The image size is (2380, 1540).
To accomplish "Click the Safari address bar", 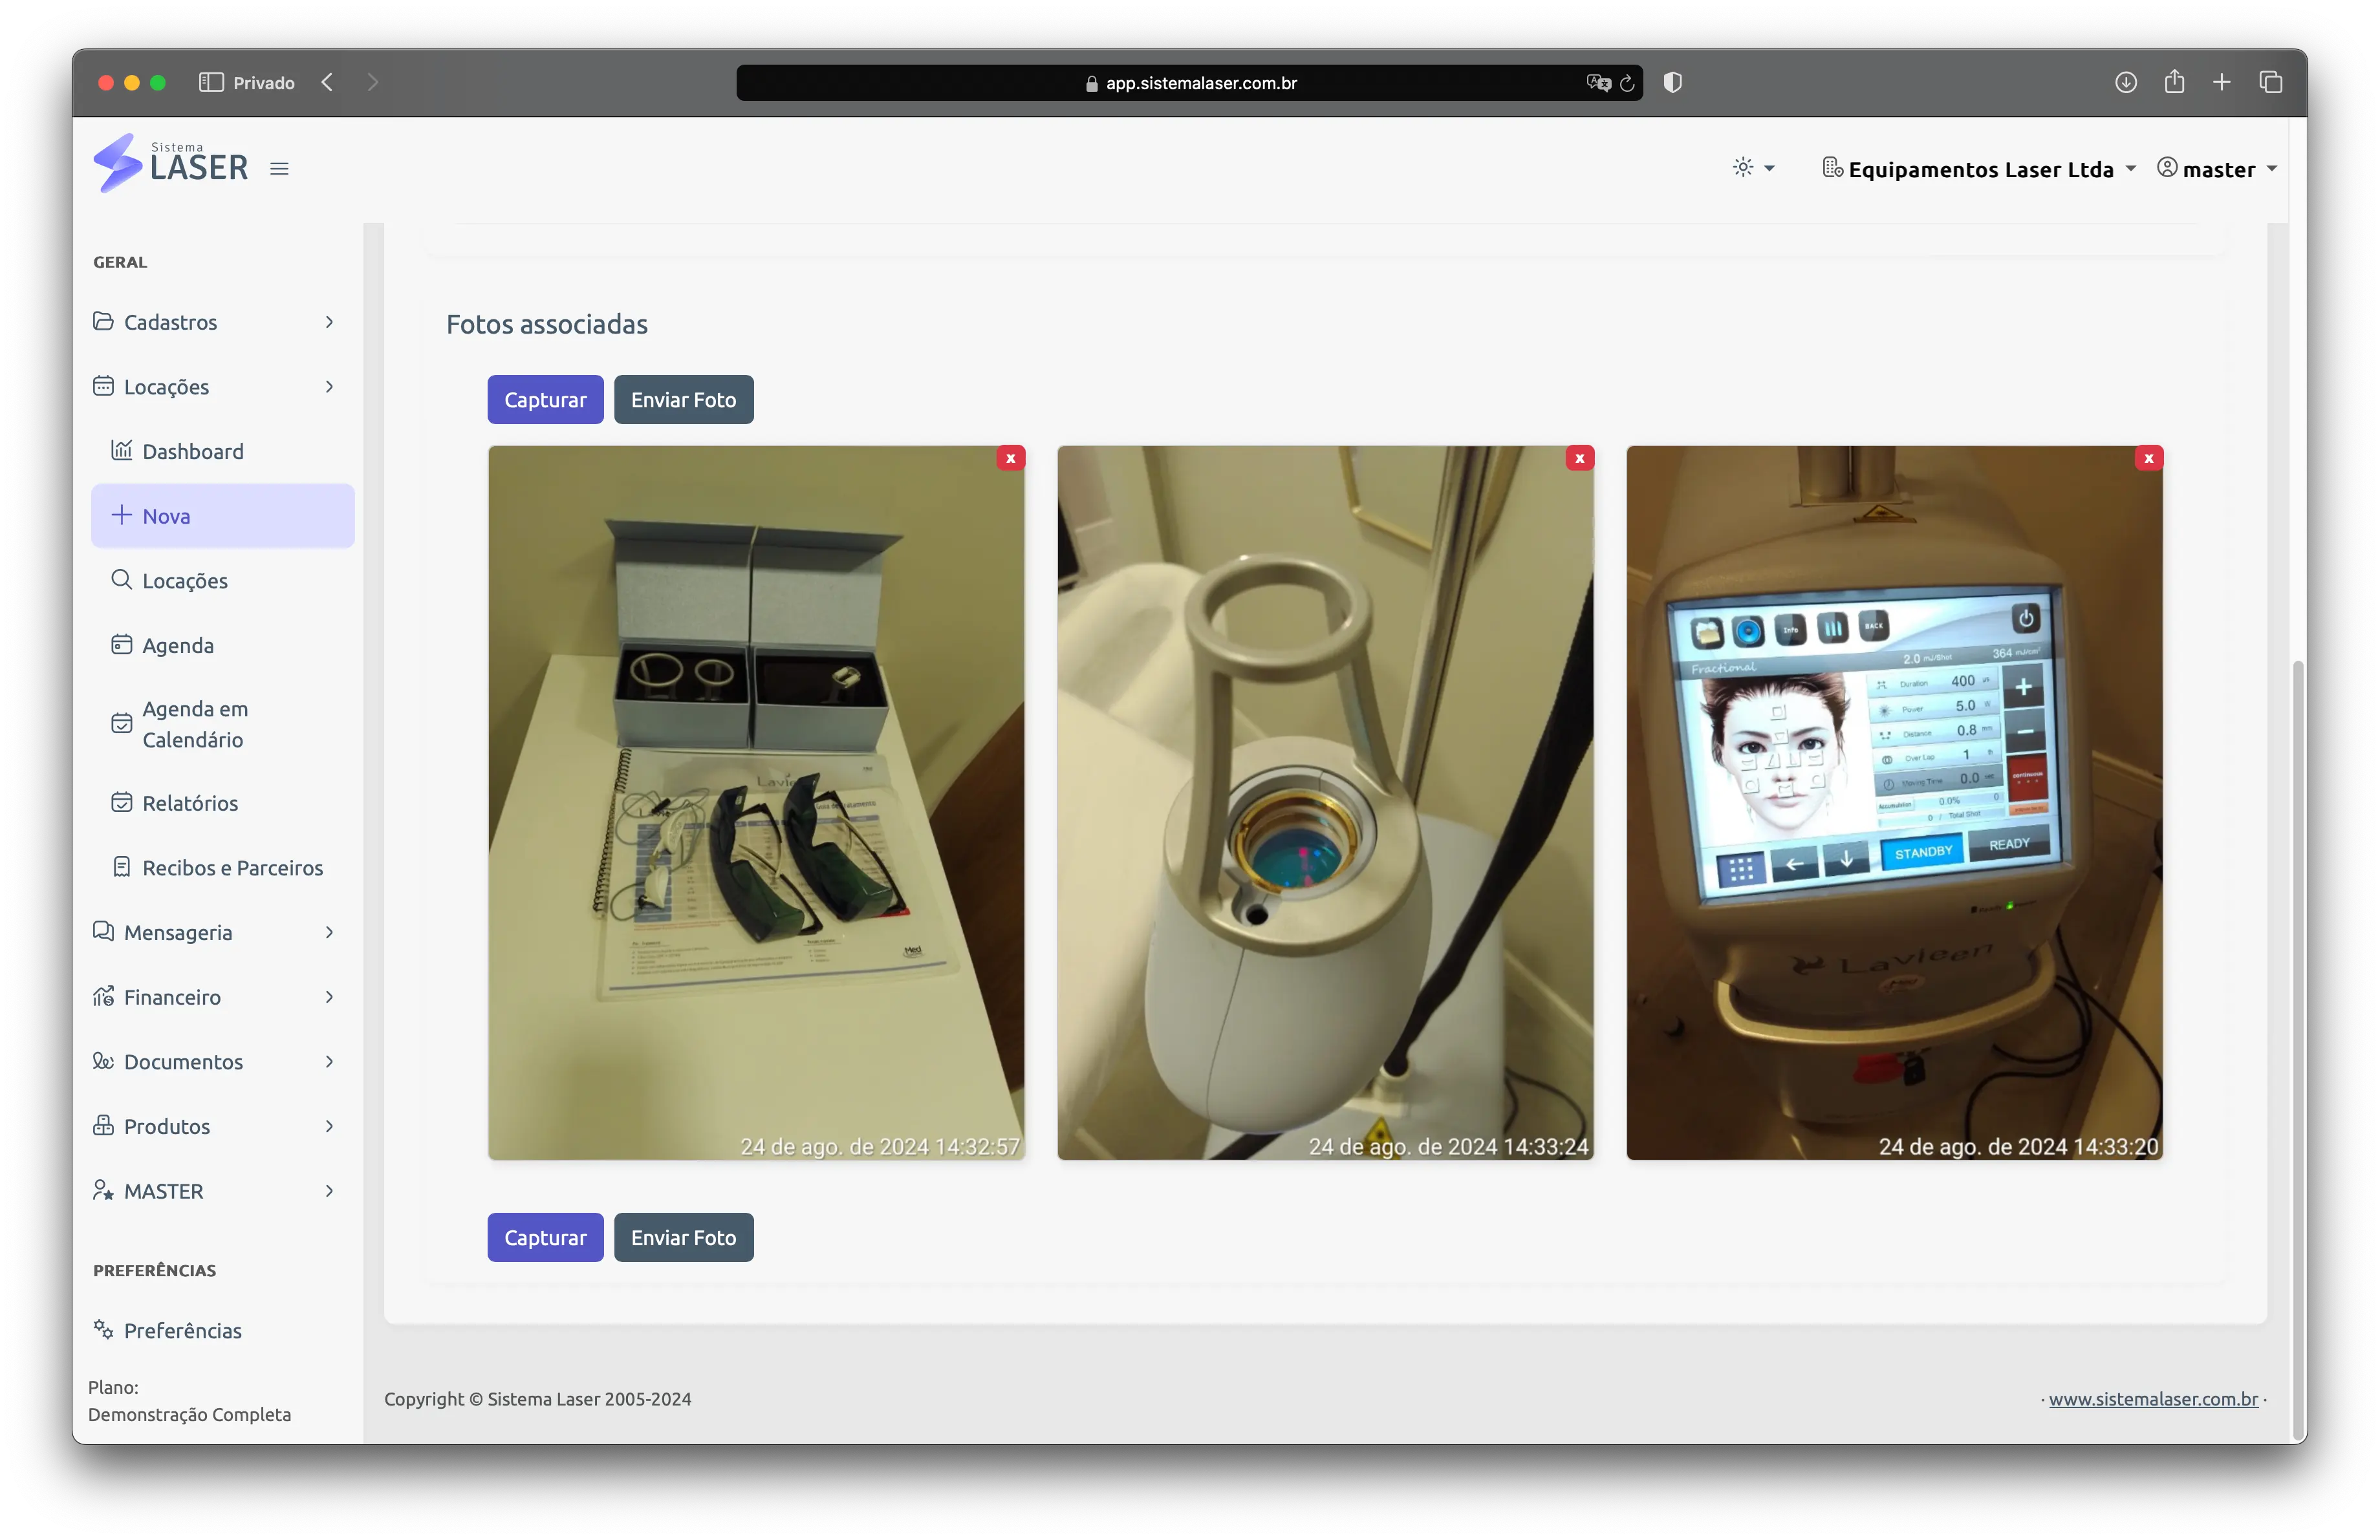I will (x=1189, y=83).
